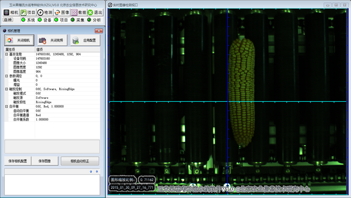Image resolution: width=351 pixels, height=198 pixels.
Task: Toggle the 采集 (Capture) status indicator
Action: 73,20
